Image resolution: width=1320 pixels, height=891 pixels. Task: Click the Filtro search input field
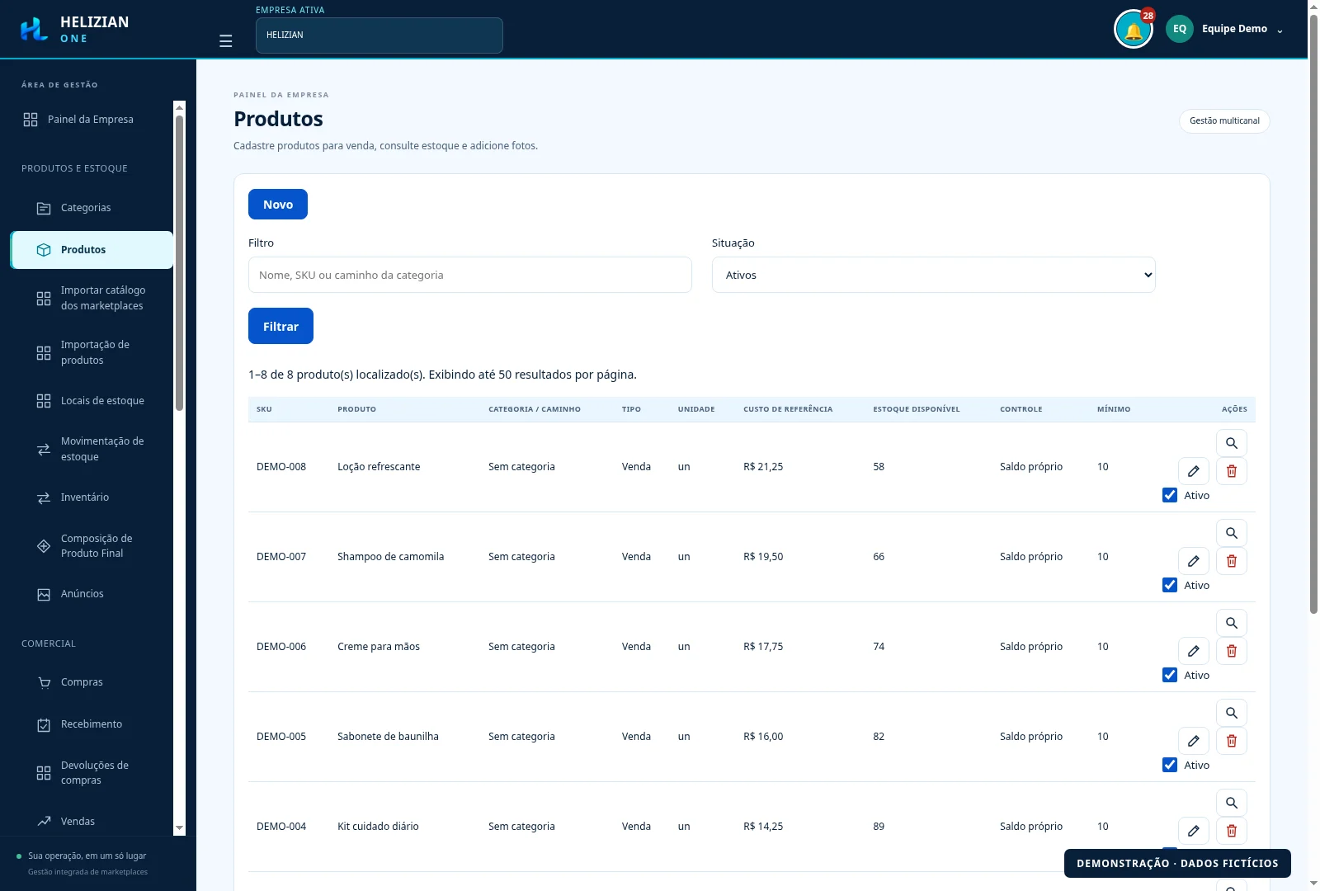pyautogui.click(x=470, y=275)
